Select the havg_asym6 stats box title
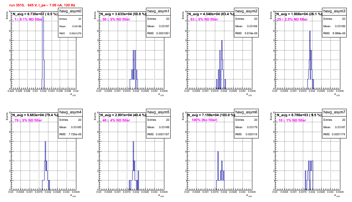 246,112
